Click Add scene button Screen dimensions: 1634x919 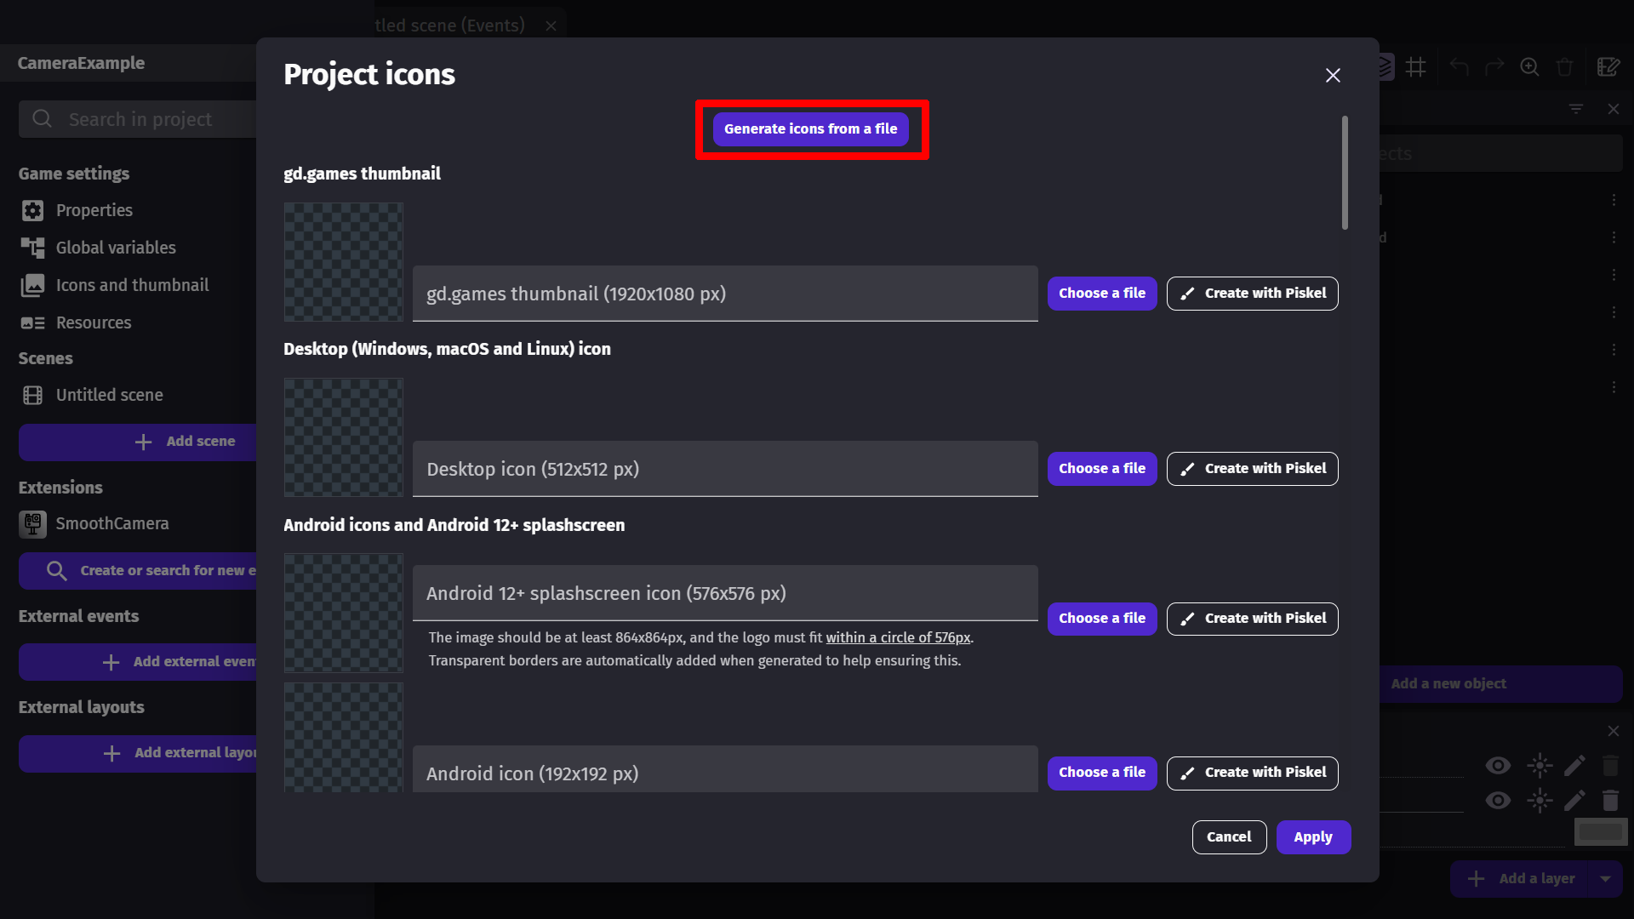pyautogui.click(x=186, y=441)
